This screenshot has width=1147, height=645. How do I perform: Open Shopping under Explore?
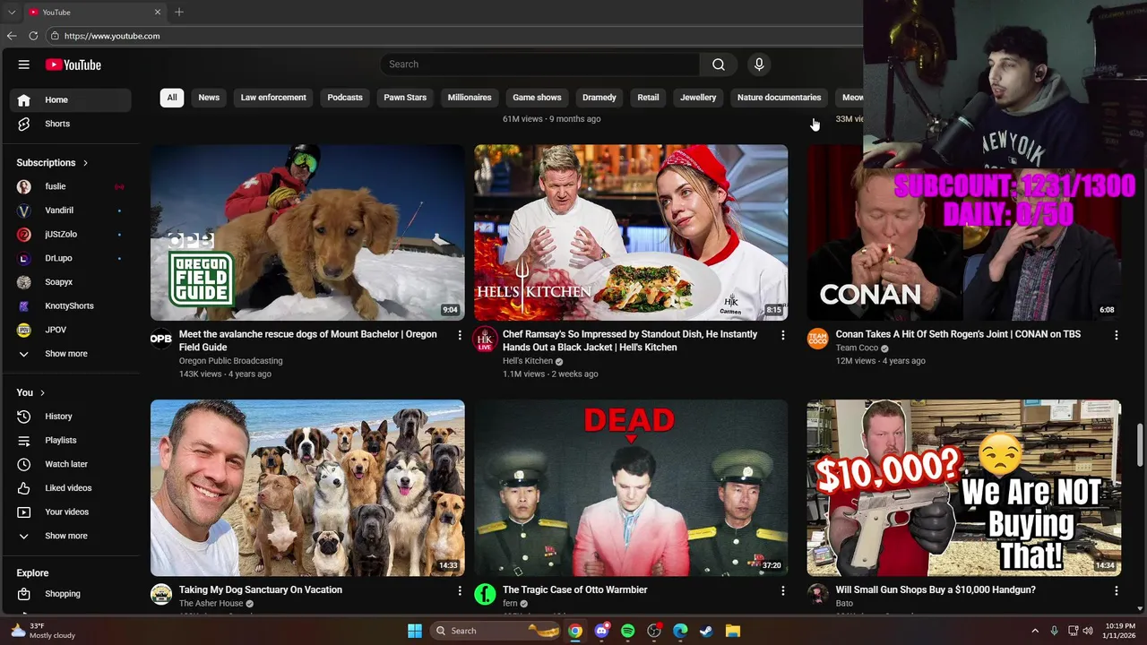70,594
